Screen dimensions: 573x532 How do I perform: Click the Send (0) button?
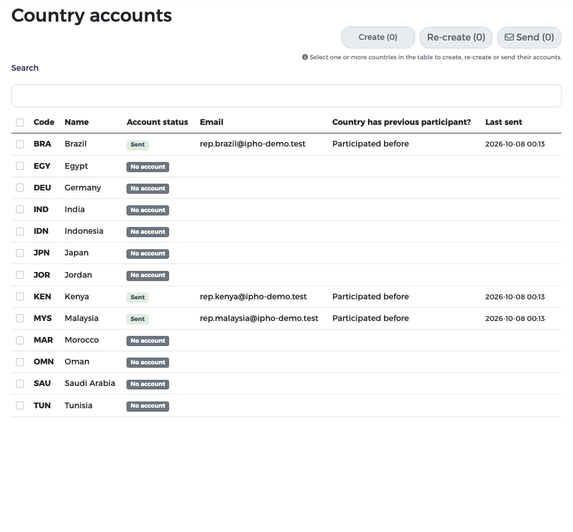pos(529,37)
